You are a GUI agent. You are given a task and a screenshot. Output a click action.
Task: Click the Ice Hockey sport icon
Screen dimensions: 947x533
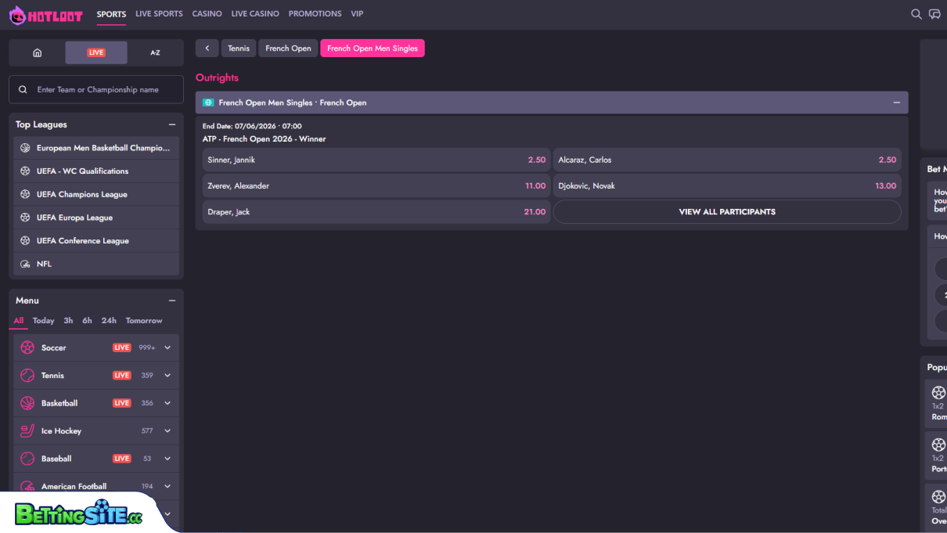[27, 431]
